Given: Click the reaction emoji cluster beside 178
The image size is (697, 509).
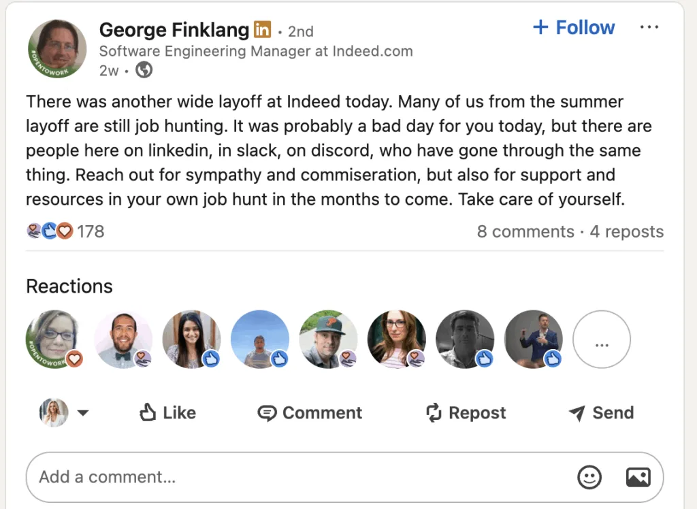Looking at the screenshot, I should pos(49,231).
